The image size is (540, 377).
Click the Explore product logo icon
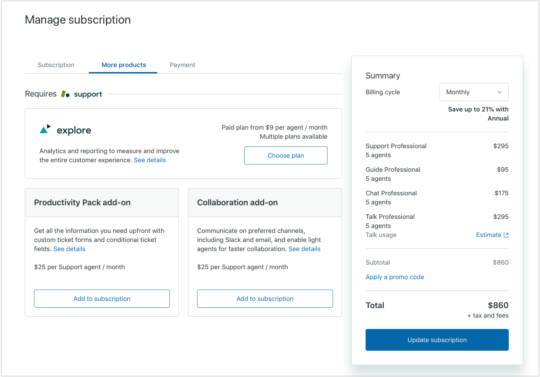(45, 129)
